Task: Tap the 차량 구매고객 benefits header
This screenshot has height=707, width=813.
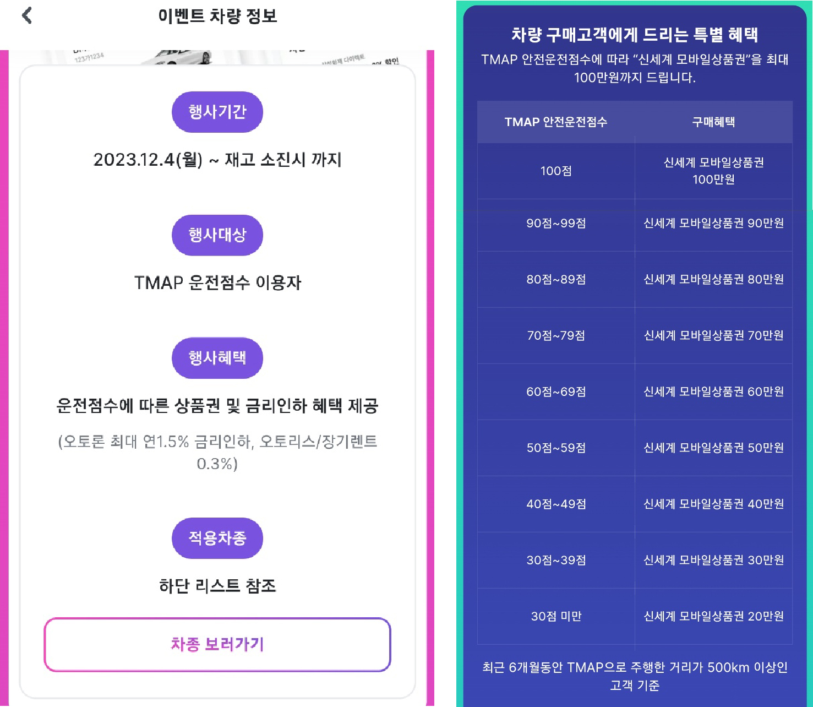Action: [x=635, y=36]
